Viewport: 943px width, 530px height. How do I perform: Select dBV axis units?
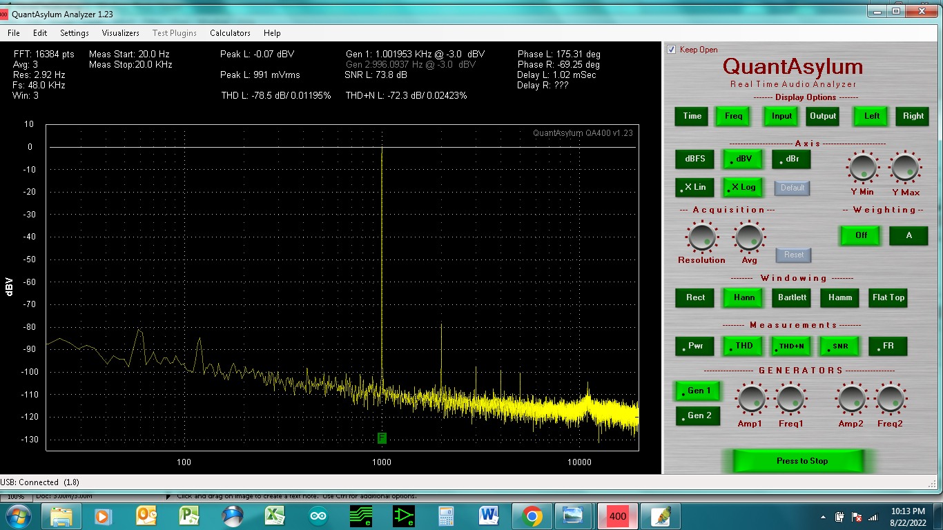pos(743,159)
